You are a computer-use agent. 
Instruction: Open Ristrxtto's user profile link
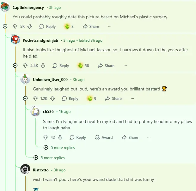[x=40, y=170]
